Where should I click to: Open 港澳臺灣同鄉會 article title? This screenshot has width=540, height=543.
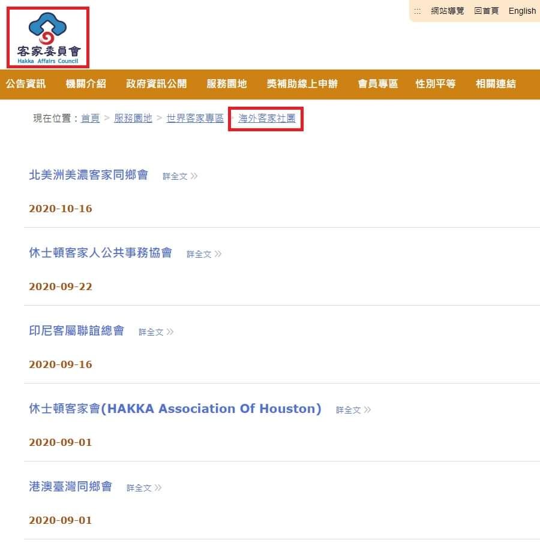pyautogui.click(x=70, y=487)
